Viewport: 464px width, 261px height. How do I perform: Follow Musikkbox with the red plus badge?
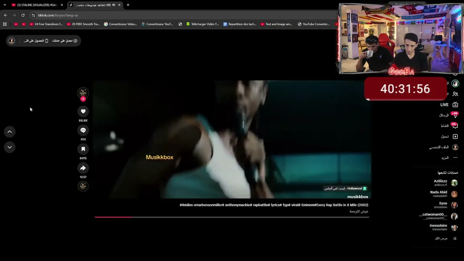click(x=83, y=99)
